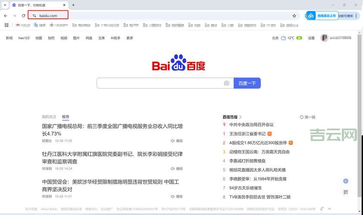This screenshot has width=363, height=215.
Task: Open 中国贸促会 news headline
Action: 110,185
